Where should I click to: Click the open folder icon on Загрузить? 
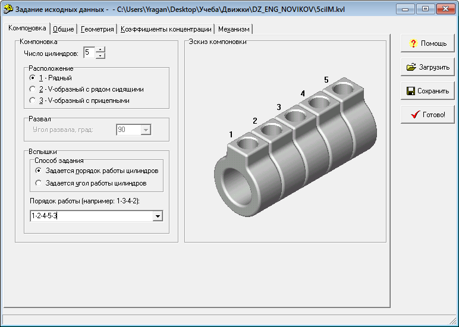(x=411, y=67)
